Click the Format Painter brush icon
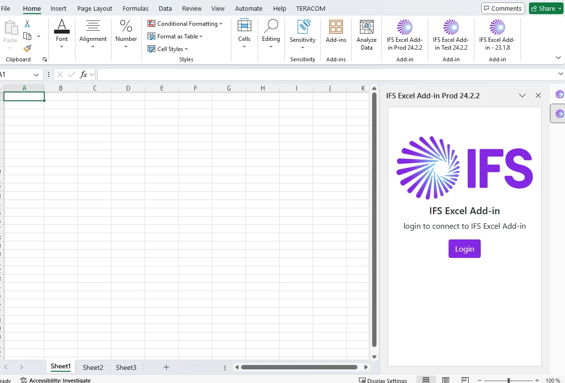The height and width of the screenshot is (383, 565). point(27,48)
